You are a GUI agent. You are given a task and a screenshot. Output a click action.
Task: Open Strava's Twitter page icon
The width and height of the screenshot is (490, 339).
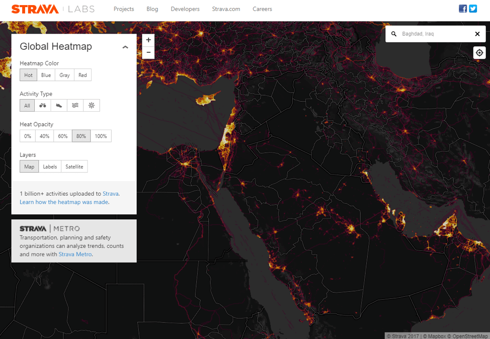(x=473, y=9)
